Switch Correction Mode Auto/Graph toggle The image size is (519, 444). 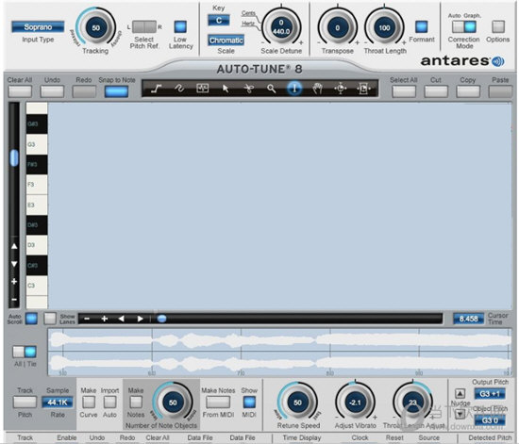(464, 26)
